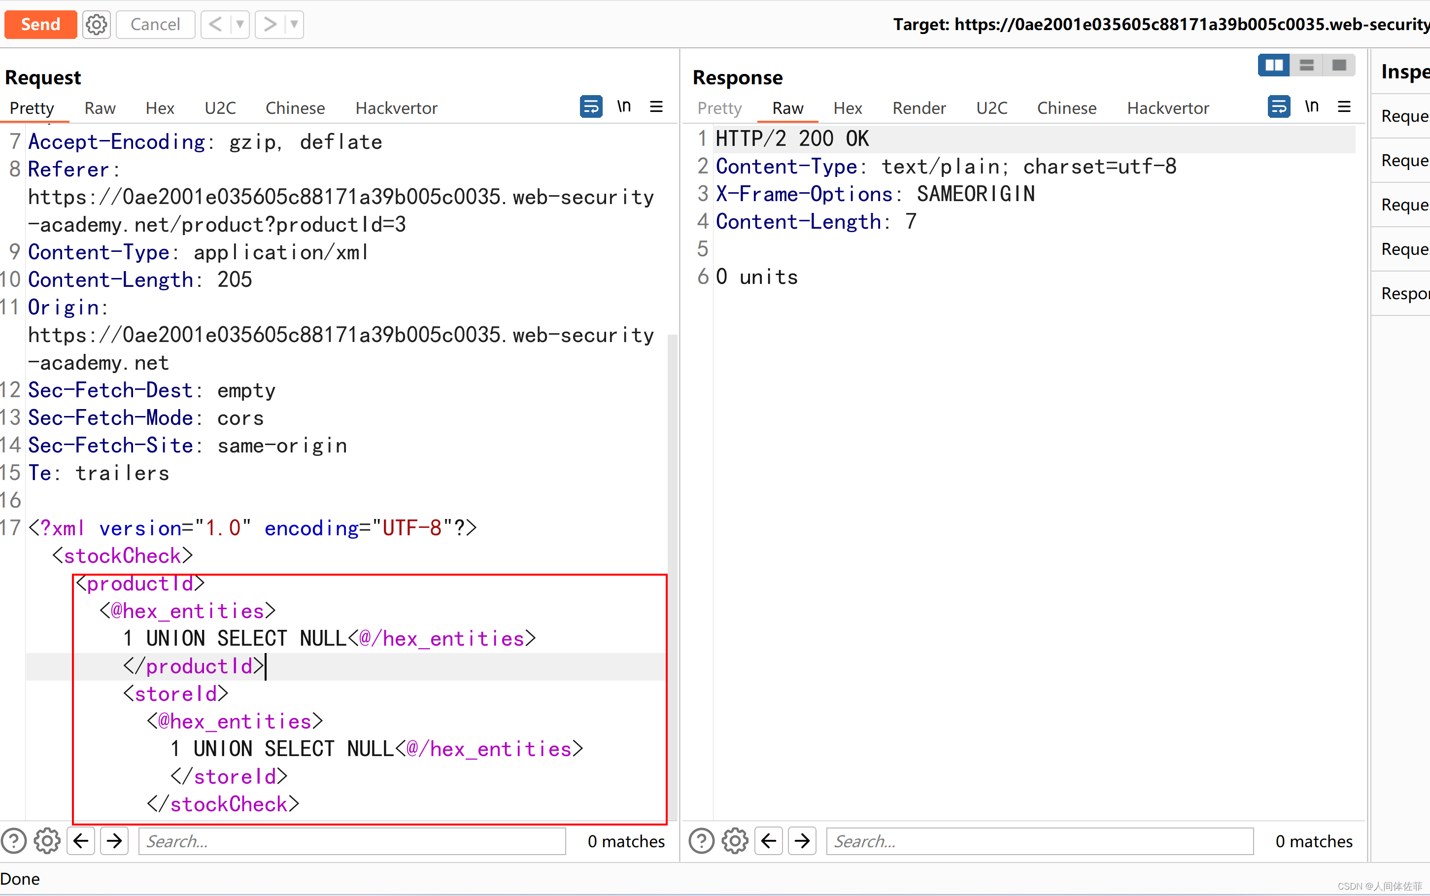1430x896 pixels.
Task: Open the search settings gear below the Response panel
Action: tap(734, 841)
